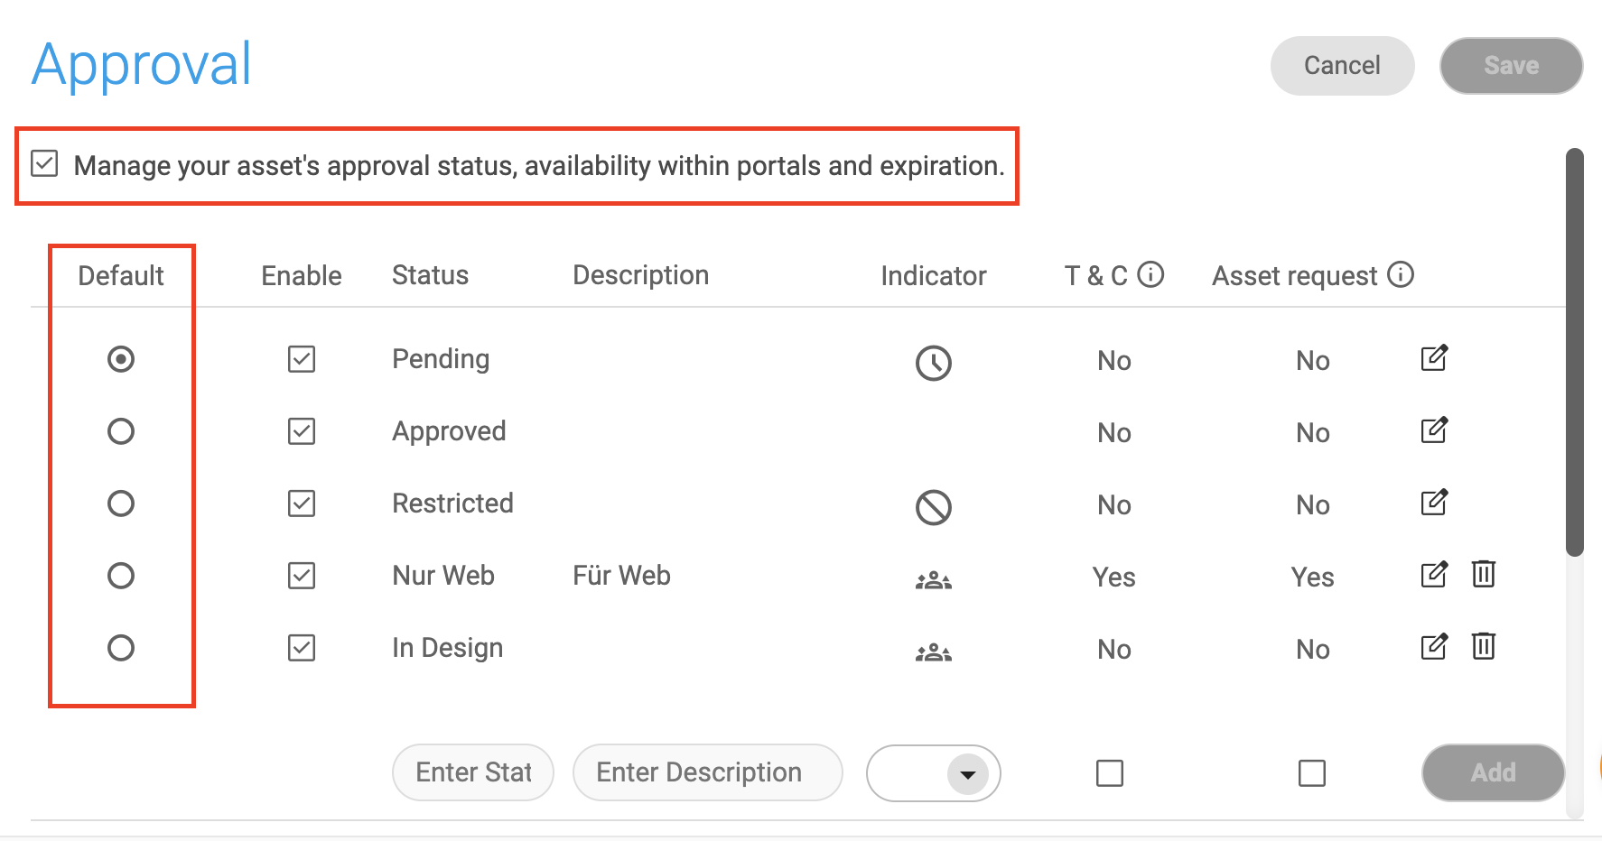Open edit for the Restricted status
The width and height of the screenshot is (1602, 841).
pyautogui.click(x=1433, y=503)
